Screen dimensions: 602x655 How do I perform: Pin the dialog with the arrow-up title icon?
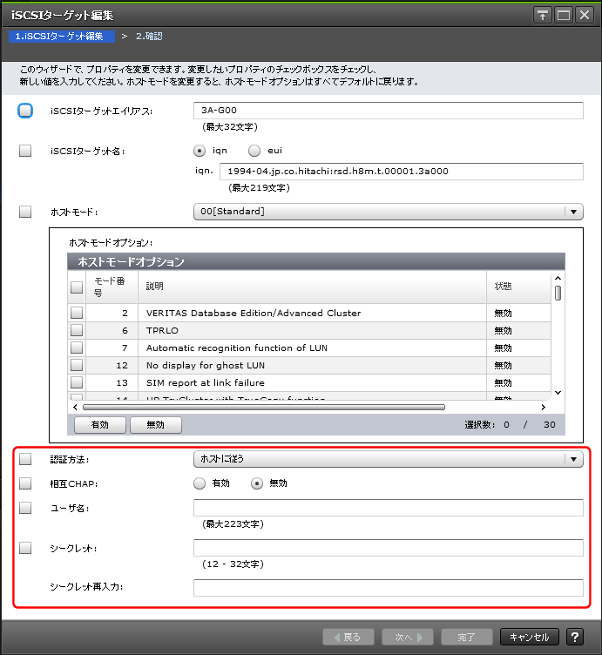[542, 16]
